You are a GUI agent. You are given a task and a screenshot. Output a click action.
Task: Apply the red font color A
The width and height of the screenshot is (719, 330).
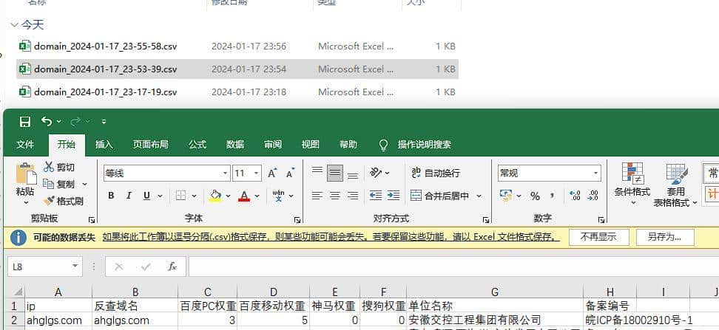click(244, 196)
